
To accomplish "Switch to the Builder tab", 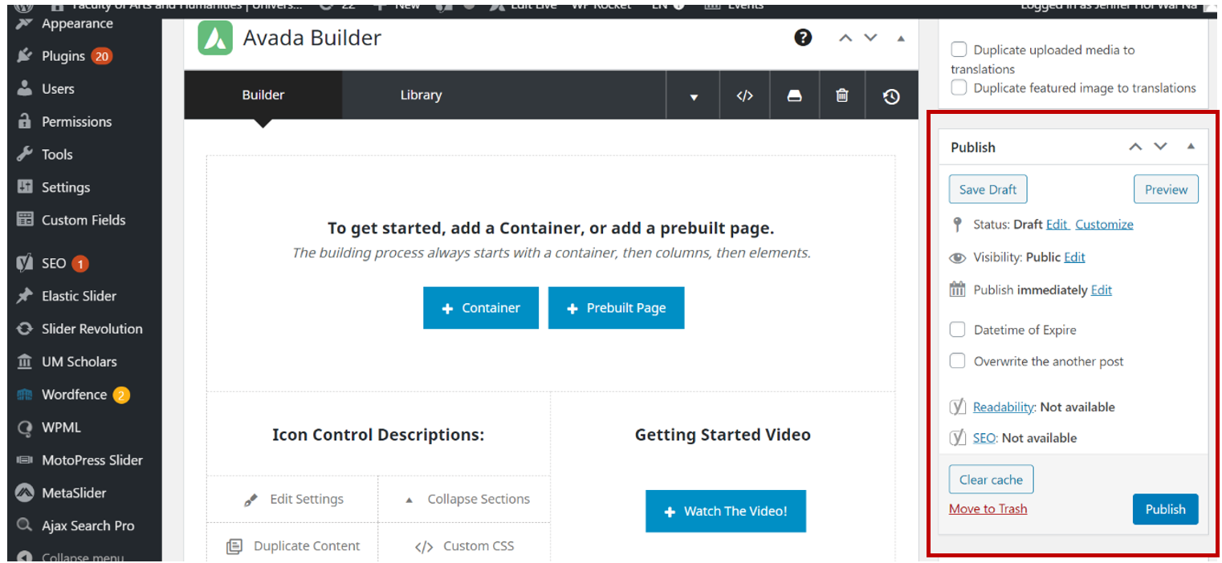I will pos(263,95).
